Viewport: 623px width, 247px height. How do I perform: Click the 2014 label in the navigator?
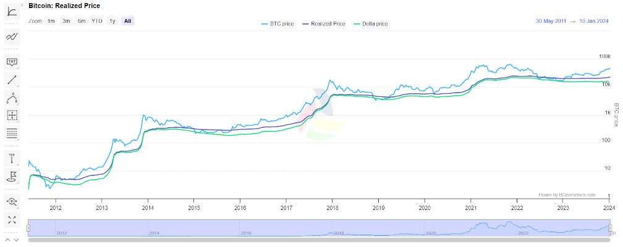pos(154,233)
